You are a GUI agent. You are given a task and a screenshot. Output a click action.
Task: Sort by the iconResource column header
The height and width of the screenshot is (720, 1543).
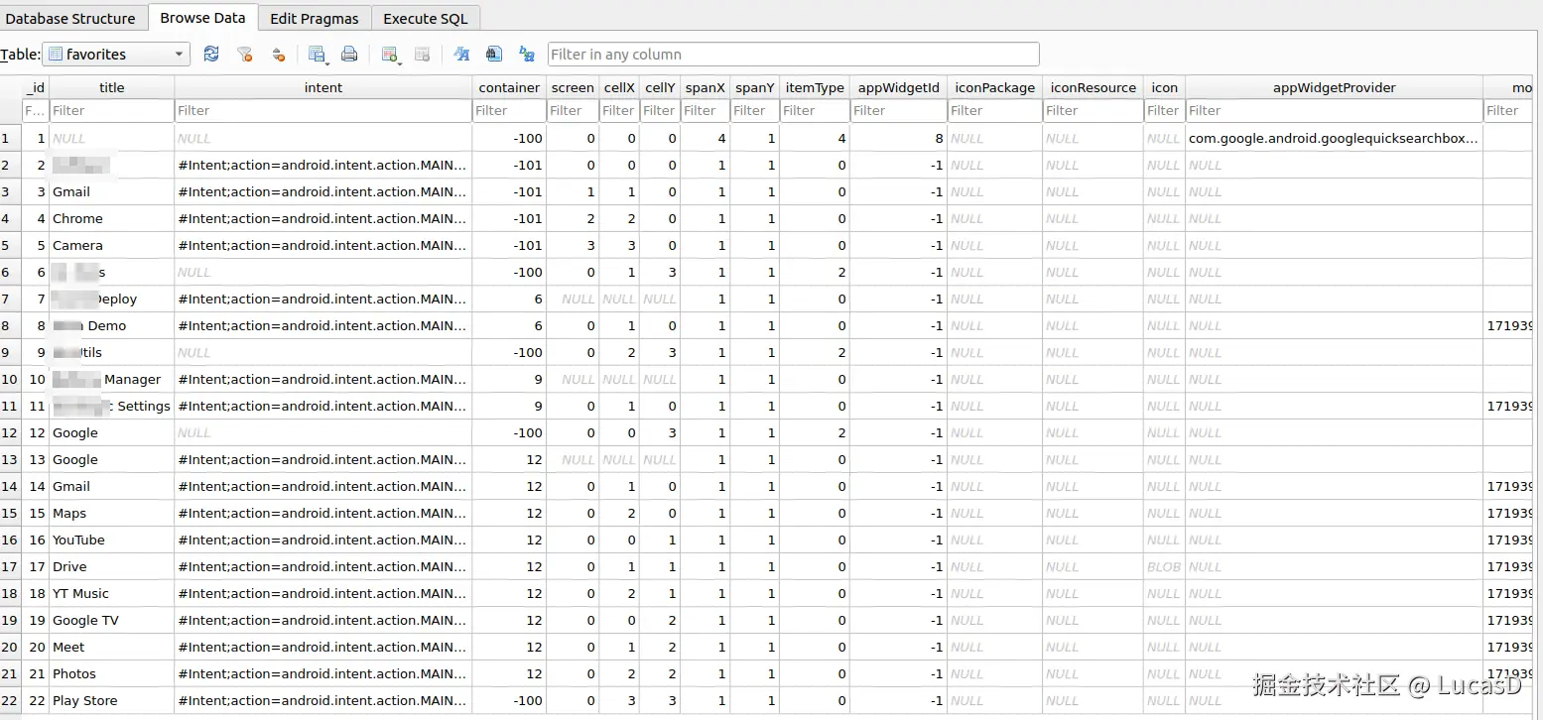[x=1093, y=87]
